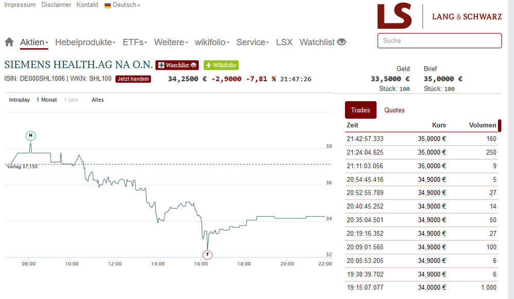This screenshot has height=299, width=514.
Task: Click the Jetzt handeln button
Action: (x=133, y=79)
